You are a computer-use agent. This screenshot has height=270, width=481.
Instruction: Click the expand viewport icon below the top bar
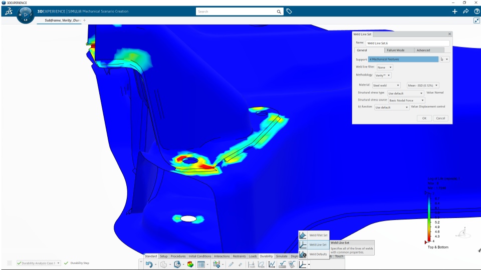(x=476, y=20)
